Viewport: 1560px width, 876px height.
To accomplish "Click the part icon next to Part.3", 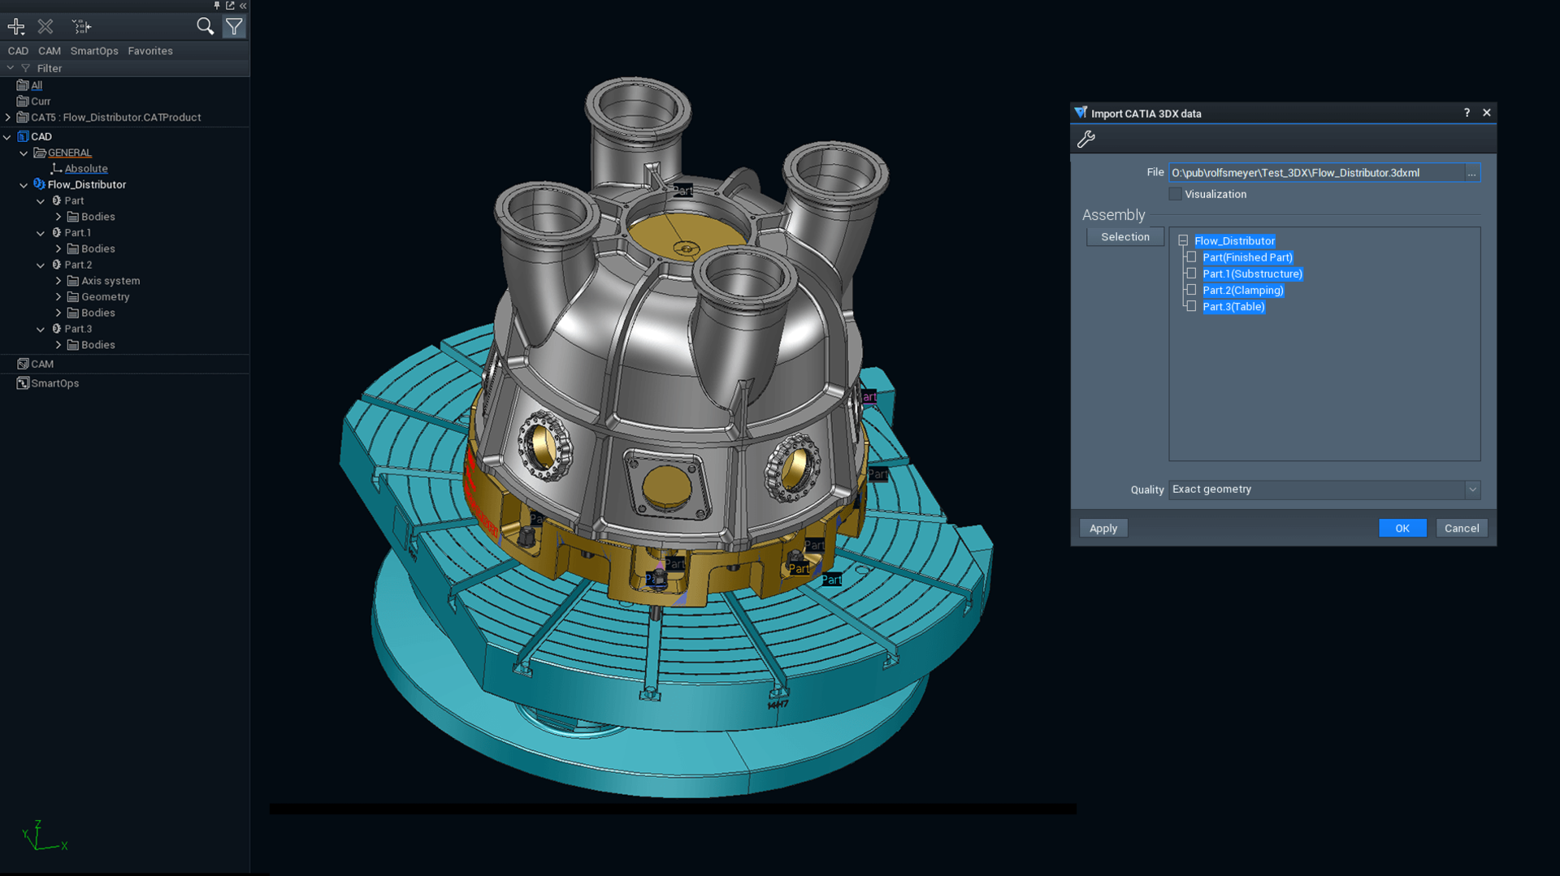I will pyautogui.click(x=57, y=329).
